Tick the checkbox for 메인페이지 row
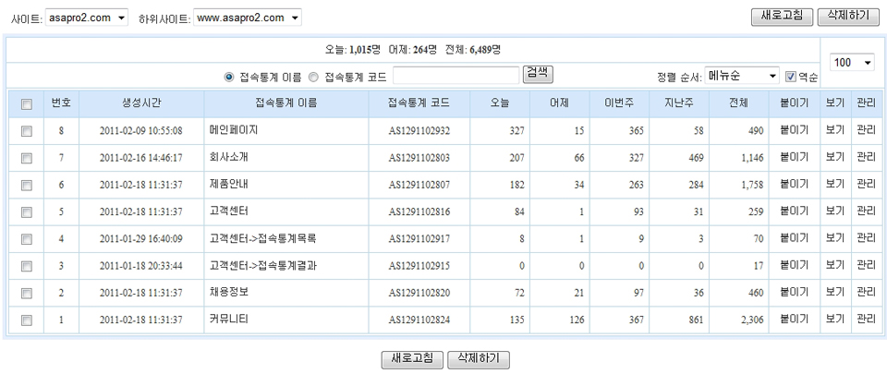This screenshot has width=887, height=374. tap(27, 131)
